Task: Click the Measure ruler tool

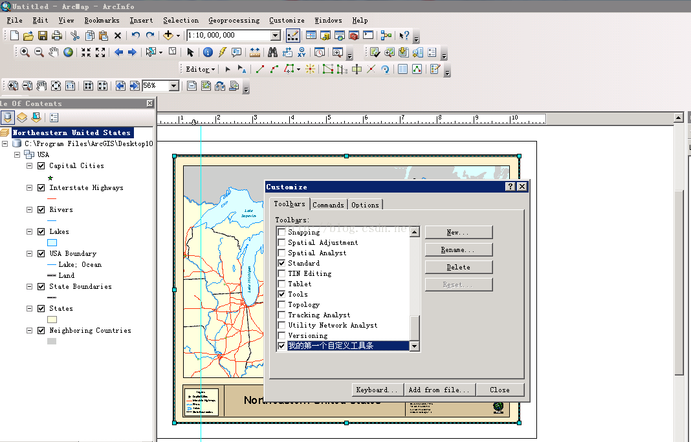Action: tap(254, 52)
